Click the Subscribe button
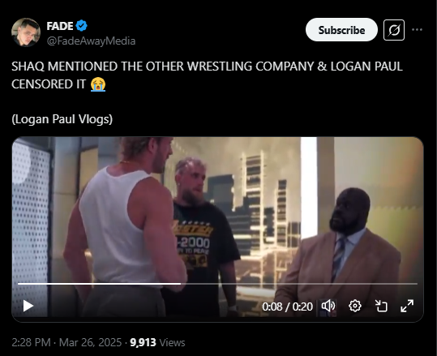The width and height of the screenshot is (437, 356). tap(341, 30)
